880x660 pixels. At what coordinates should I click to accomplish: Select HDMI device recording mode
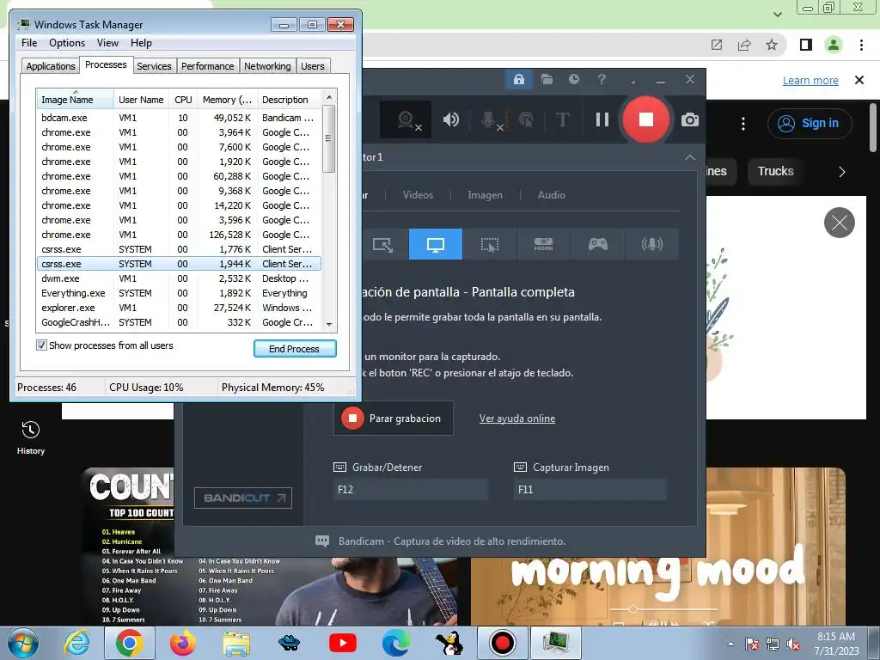(543, 244)
